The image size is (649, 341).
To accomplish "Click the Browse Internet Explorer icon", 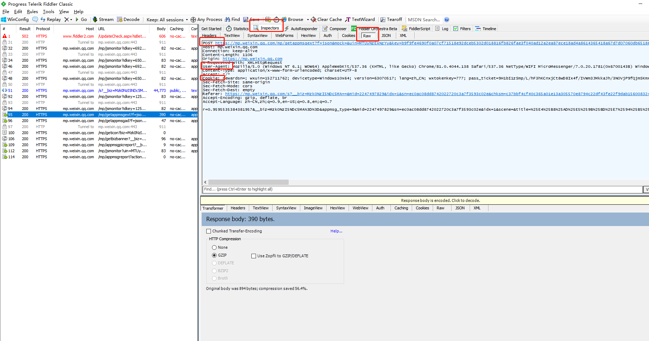I will pyautogui.click(x=284, y=20).
